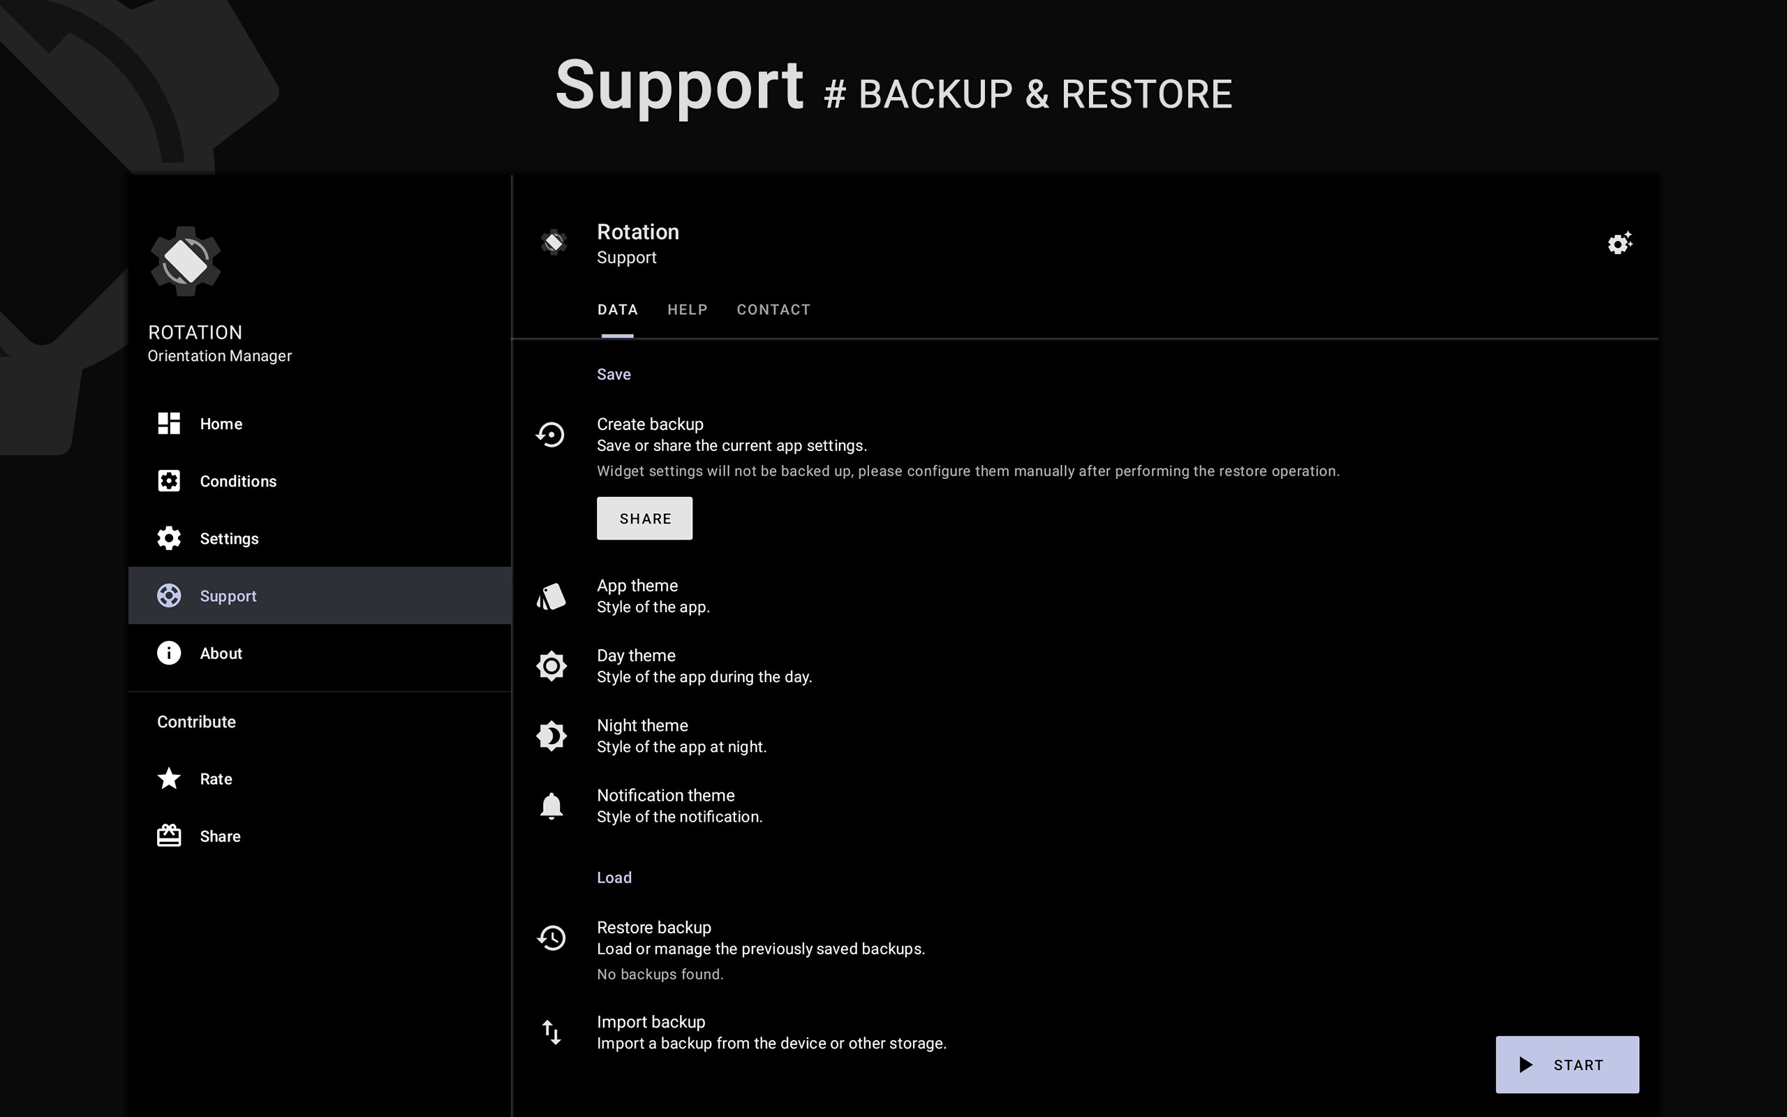1787x1117 pixels.
Task: Click the START button
Action: [x=1567, y=1065]
